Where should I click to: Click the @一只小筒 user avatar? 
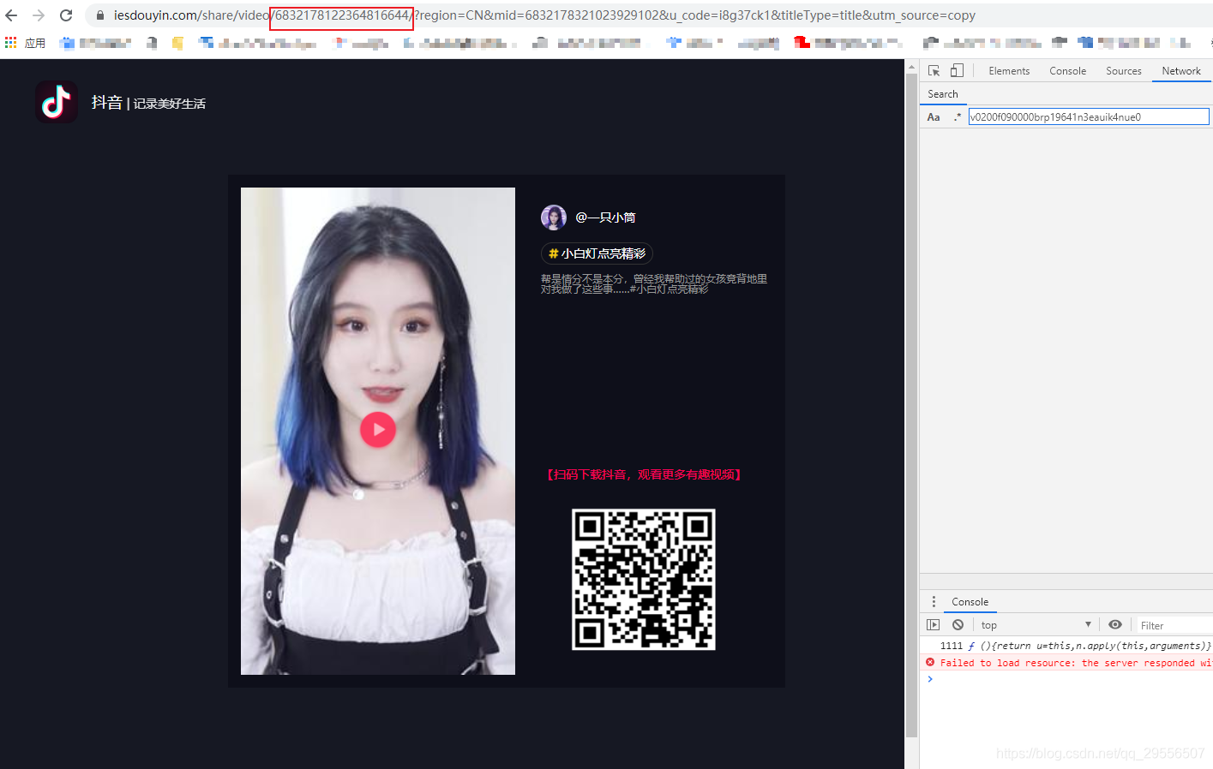point(554,218)
